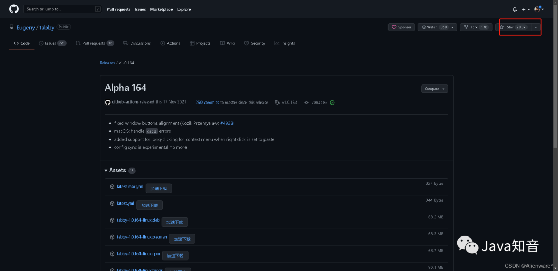Click 加速下载 next to linux.deb
This screenshot has height=271, width=558.
[175, 222]
